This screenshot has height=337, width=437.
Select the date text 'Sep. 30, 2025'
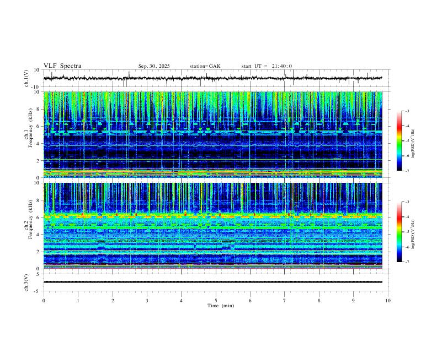[x=154, y=66]
